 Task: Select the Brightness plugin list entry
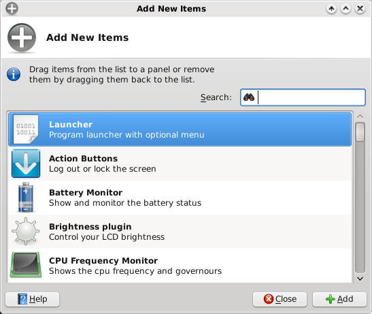[180, 232]
